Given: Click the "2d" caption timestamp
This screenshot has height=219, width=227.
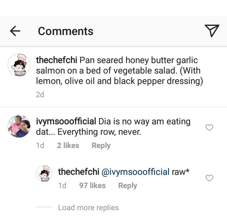Looking at the screenshot, I should [x=40, y=94].
